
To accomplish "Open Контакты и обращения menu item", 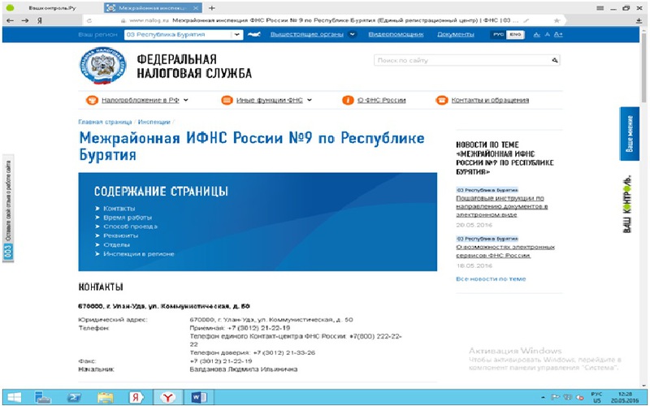I will pos(490,100).
